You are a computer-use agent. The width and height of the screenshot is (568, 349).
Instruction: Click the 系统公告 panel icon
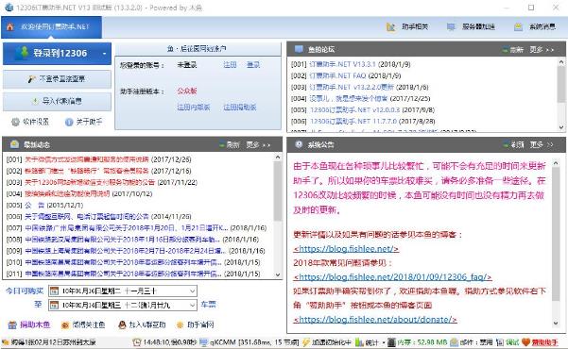point(299,144)
